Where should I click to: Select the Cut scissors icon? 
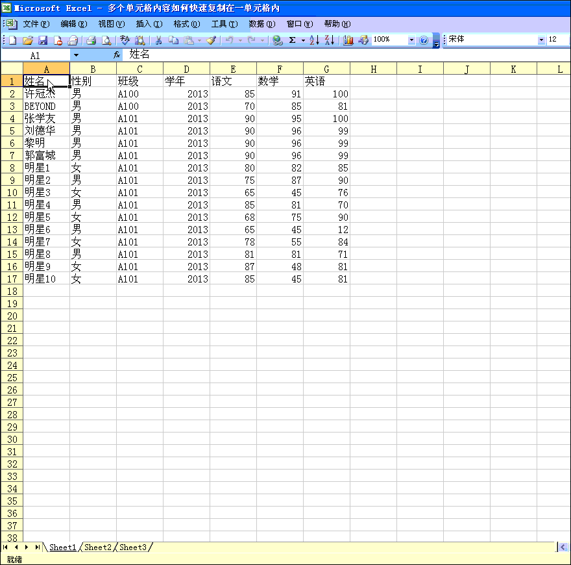(x=158, y=40)
